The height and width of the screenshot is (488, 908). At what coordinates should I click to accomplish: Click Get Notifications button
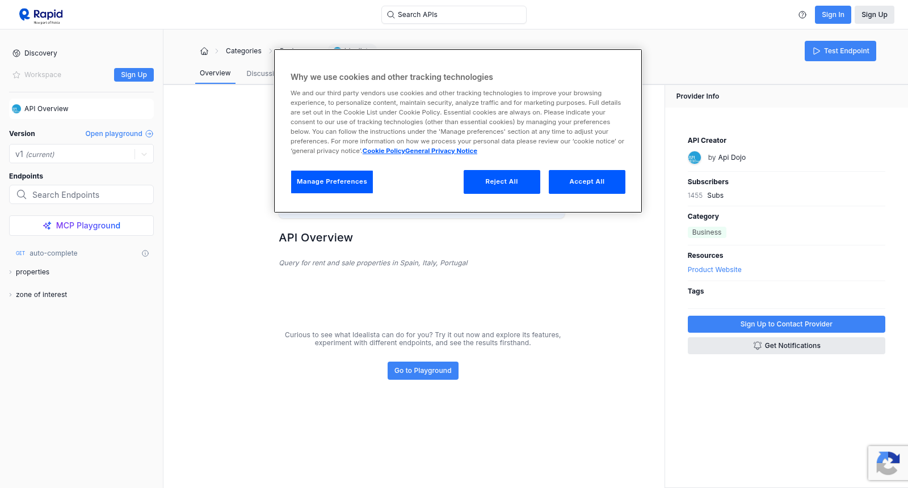pyautogui.click(x=786, y=346)
